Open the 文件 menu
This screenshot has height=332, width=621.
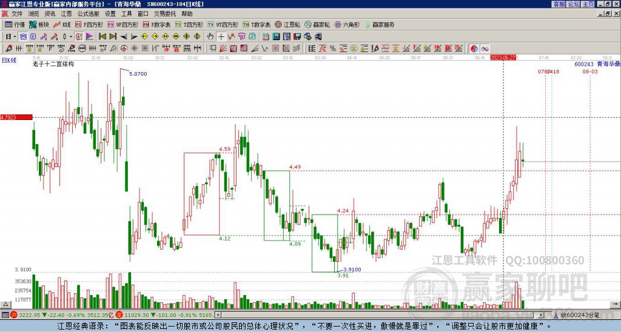17,14
